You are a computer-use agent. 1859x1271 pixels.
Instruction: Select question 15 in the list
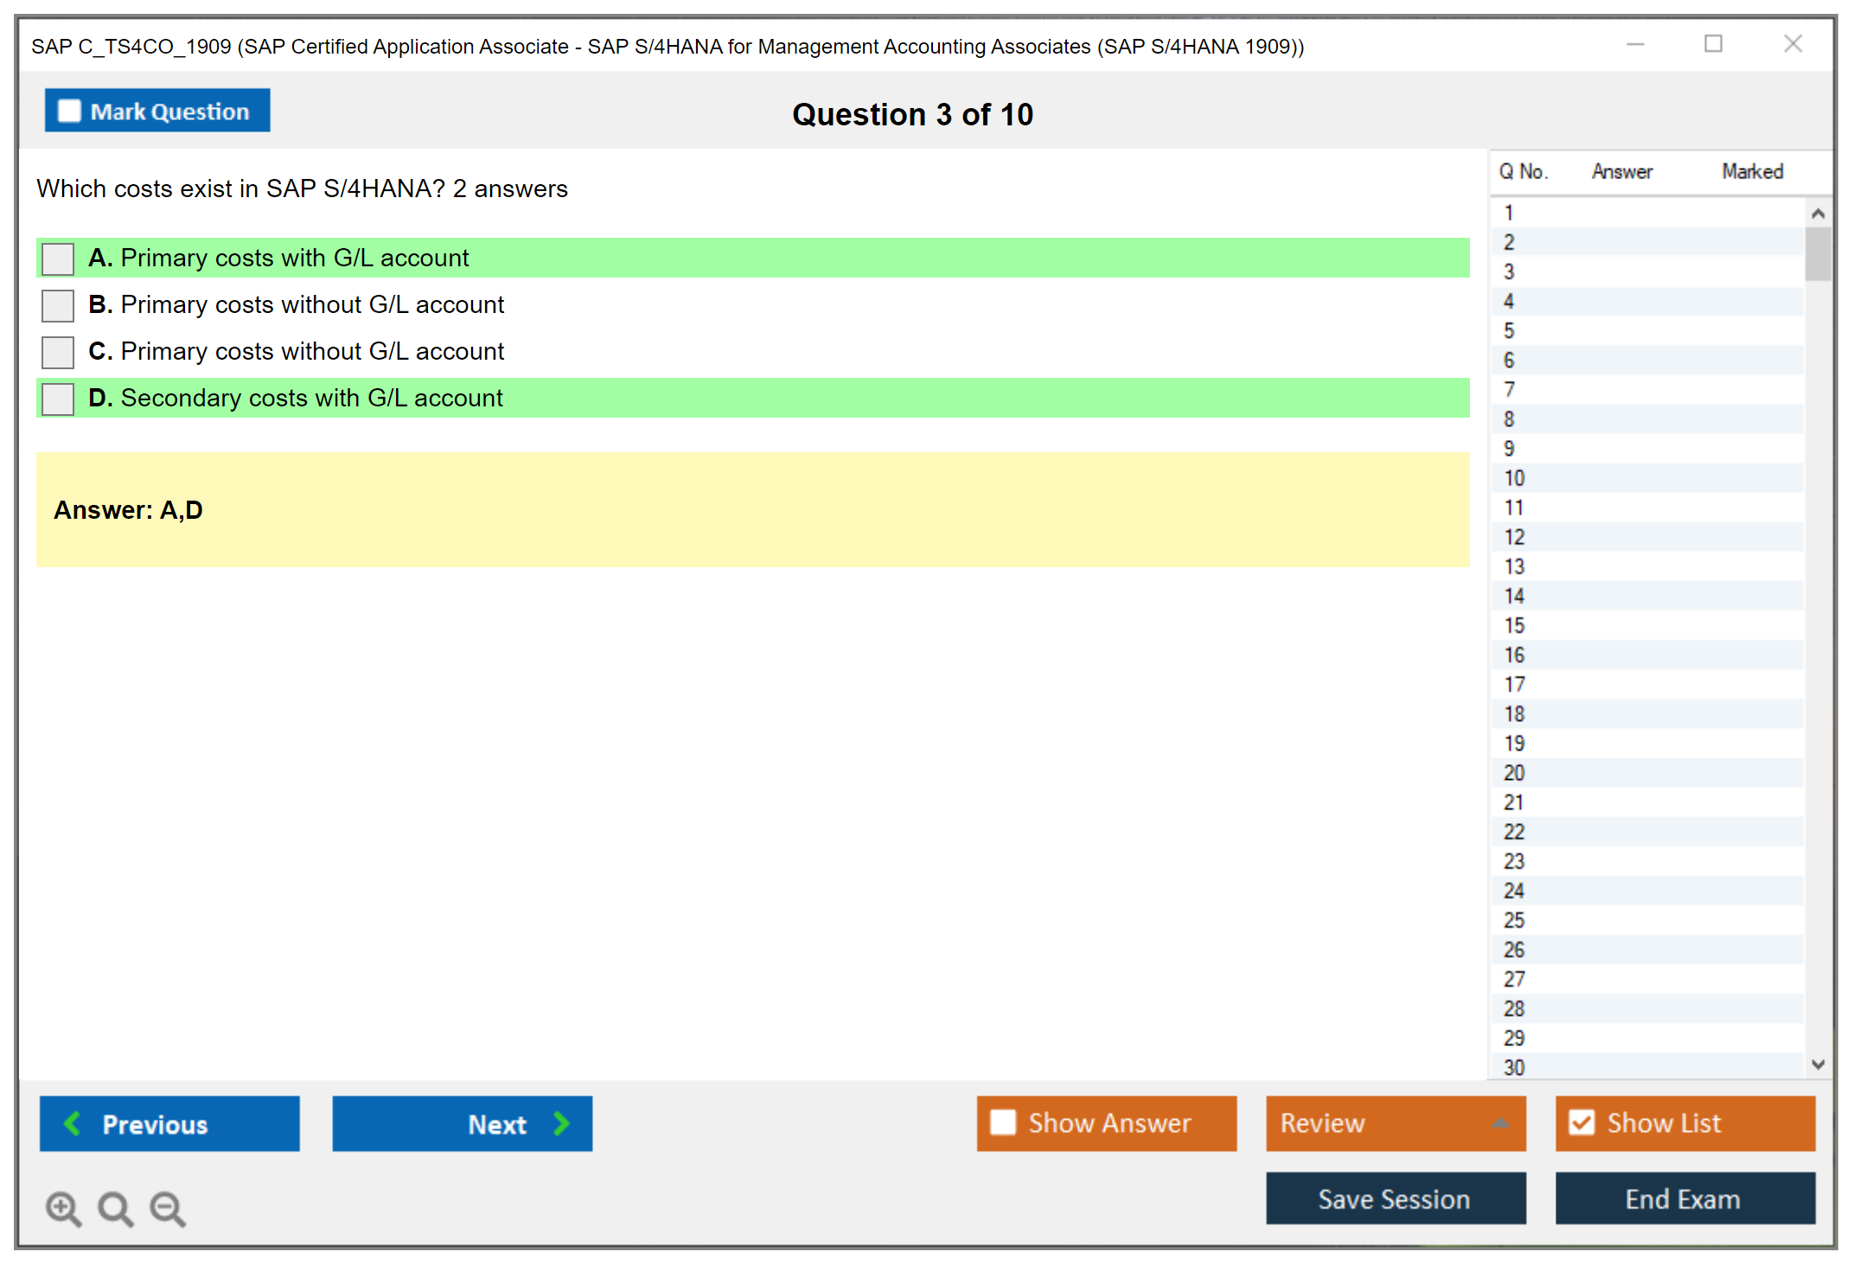coord(1514,625)
